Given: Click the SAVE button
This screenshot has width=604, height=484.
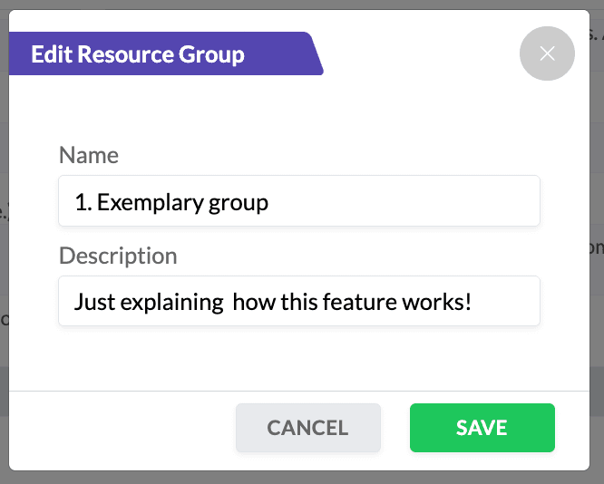Looking at the screenshot, I should coord(482,428).
